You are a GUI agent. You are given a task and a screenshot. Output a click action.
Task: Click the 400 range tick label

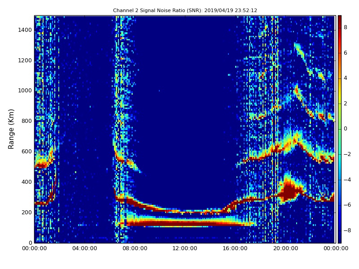click(26, 182)
